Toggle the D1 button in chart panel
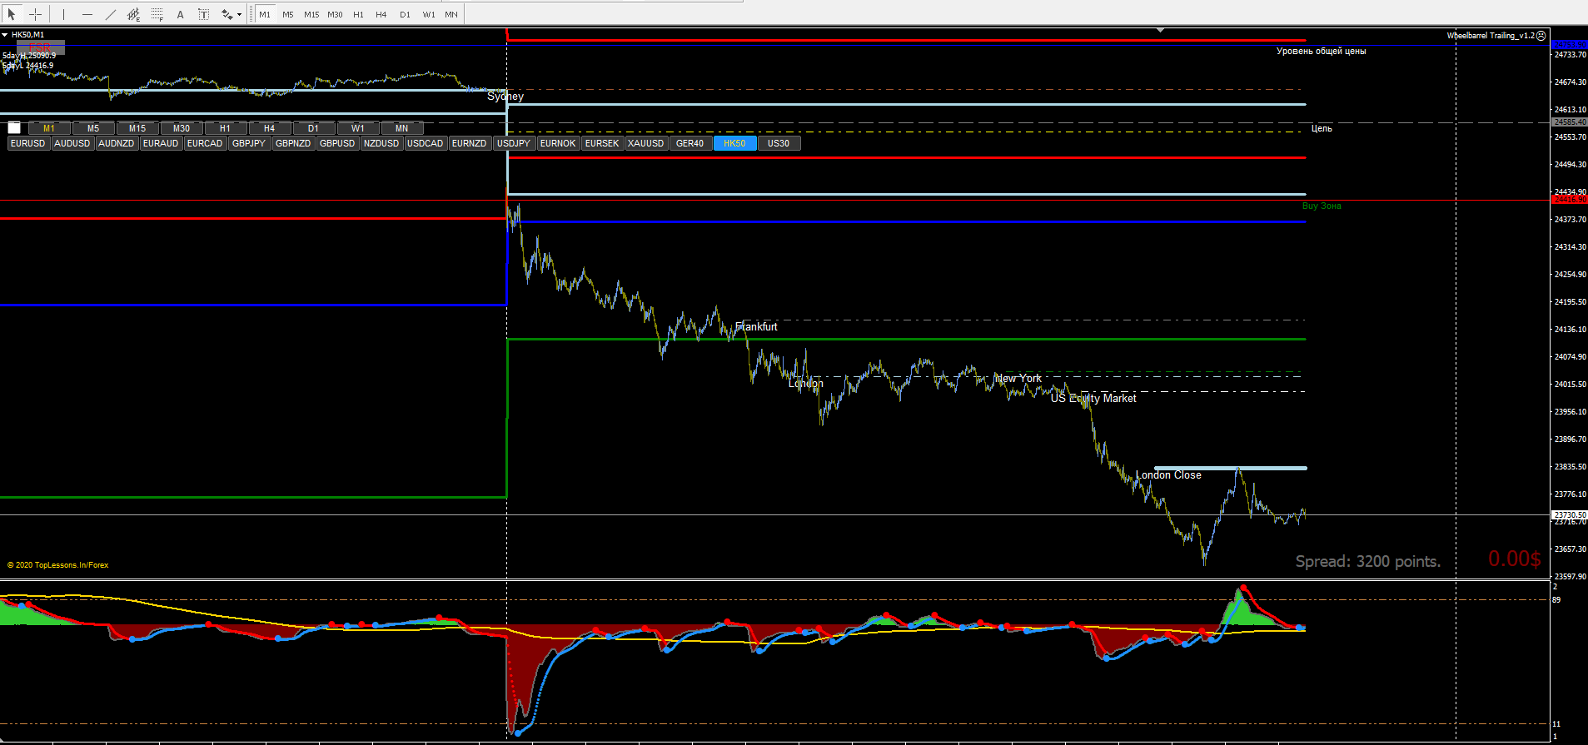The width and height of the screenshot is (1588, 745). coord(313,128)
